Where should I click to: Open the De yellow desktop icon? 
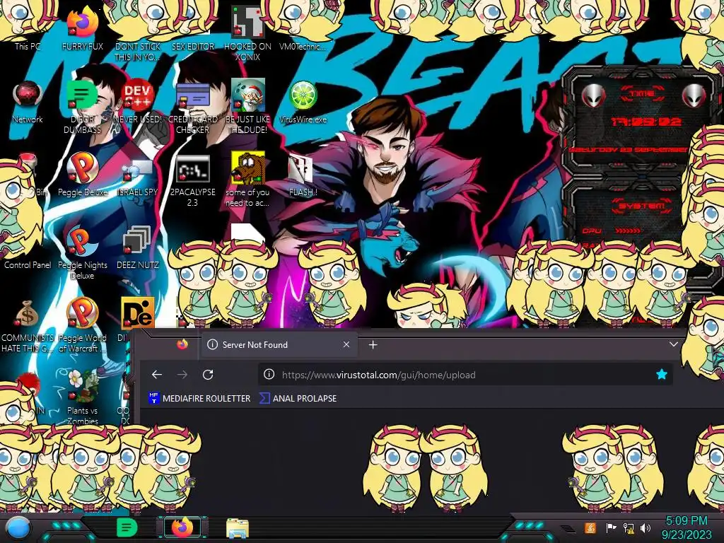point(138,314)
